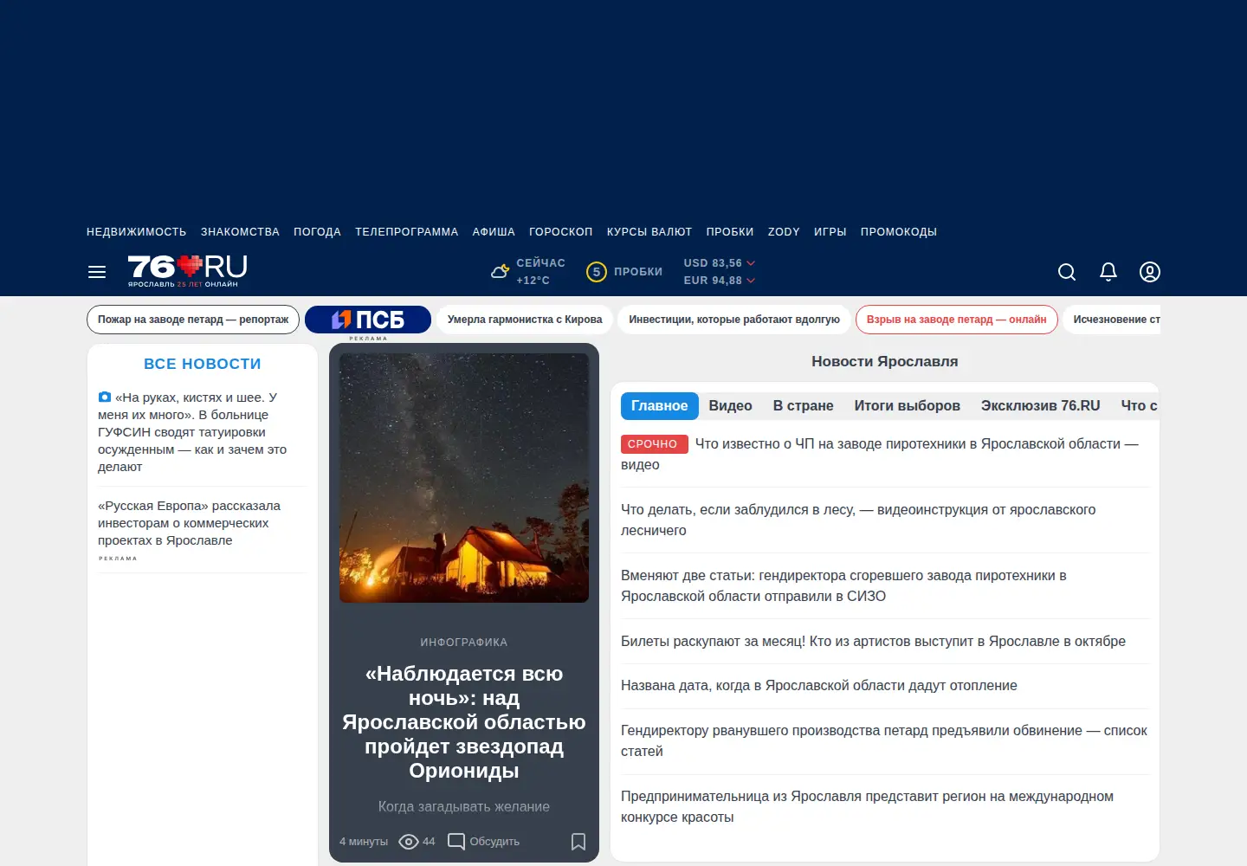
Task: Open the hamburger menu icon
Action: coord(97,272)
